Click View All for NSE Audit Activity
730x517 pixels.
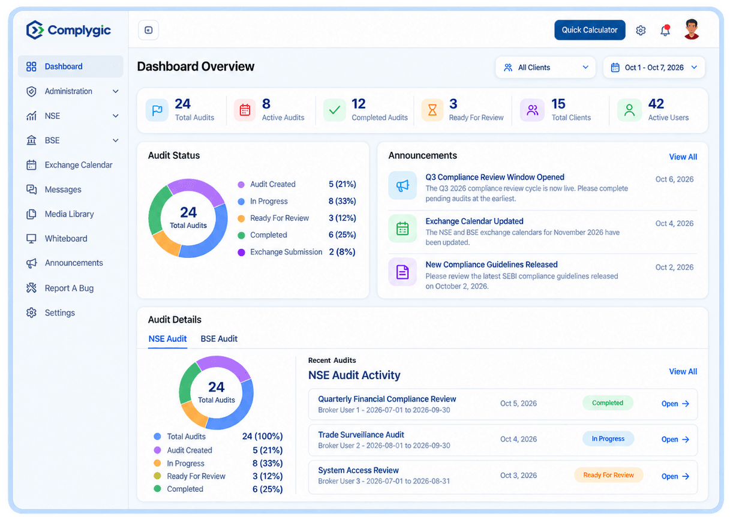point(683,372)
